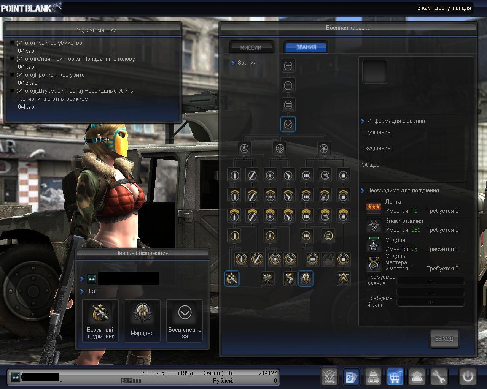Expand the Звания arrow above rank tree

pos(233,63)
